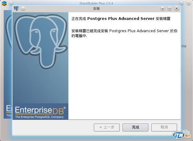This screenshot has height=141, width=193.
Task: Click The Enterprise PostgreSQL Company tagline
Action: click(x=39, y=117)
